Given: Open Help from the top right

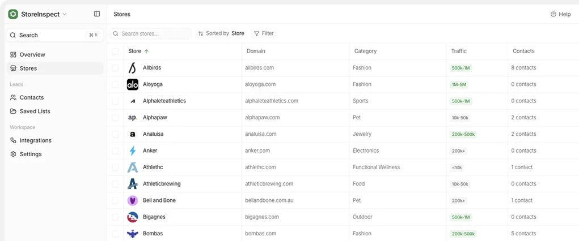Looking at the screenshot, I should [x=560, y=14].
